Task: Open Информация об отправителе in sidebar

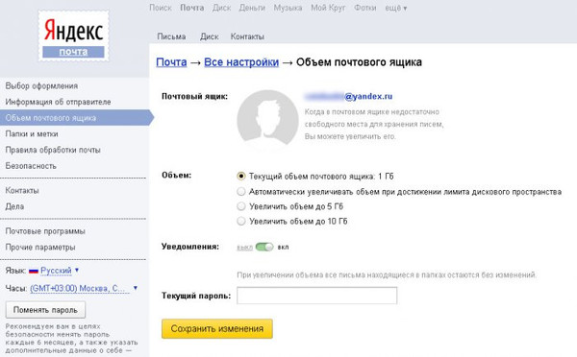Action: coord(58,102)
